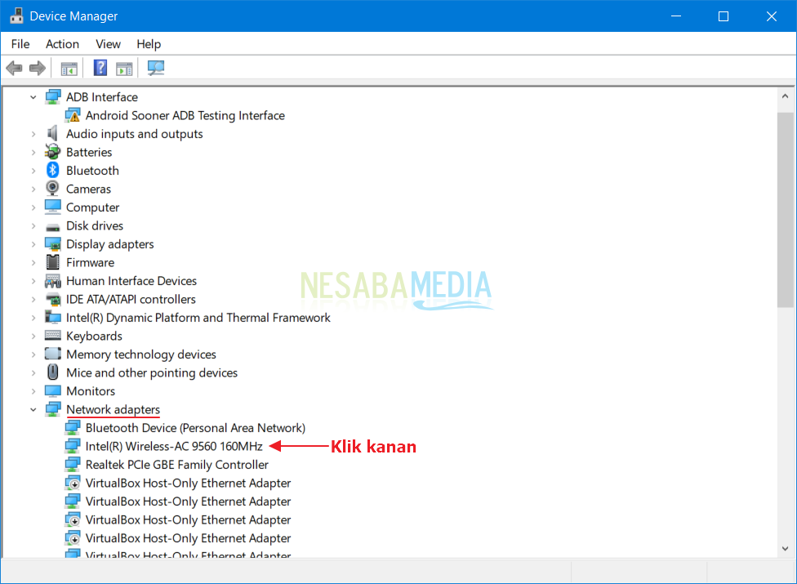Select the Bluetooth category icon

(53, 171)
